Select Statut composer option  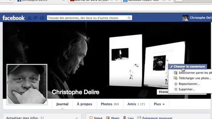tap(96, 118)
